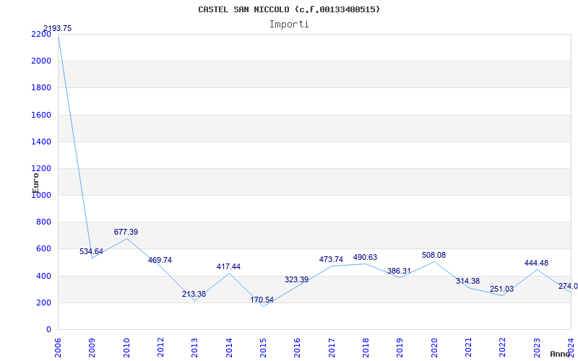Click the 1600 y-axis tick
This screenshot has width=578, height=361.
[x=41, y=115]
